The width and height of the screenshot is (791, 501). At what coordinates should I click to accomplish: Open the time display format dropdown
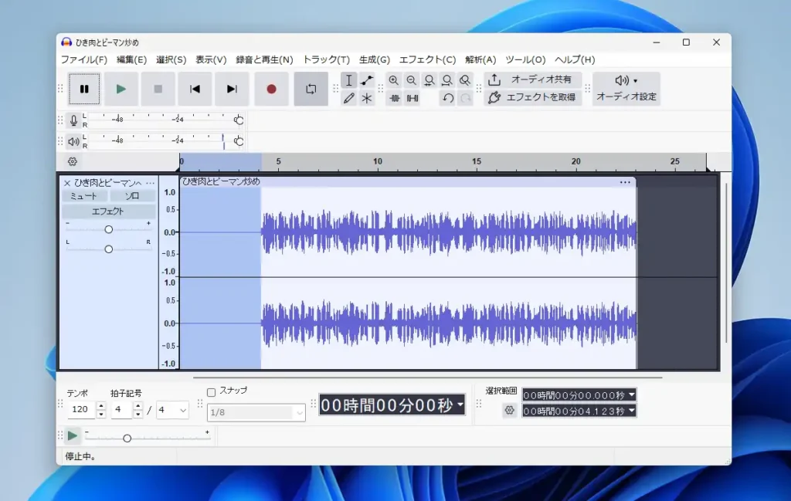click(x=460, y=405)
